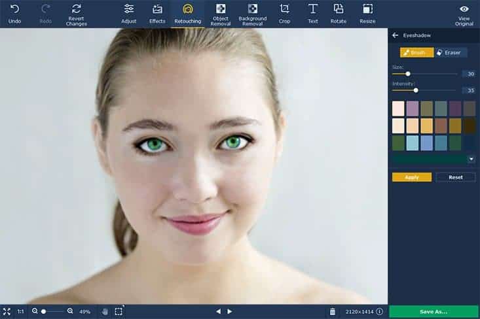
Task: Click the Rotate tool icon
Action: click(339, 9)
